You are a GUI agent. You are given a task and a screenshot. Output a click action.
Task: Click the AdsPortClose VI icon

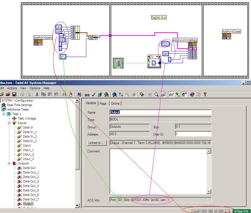(x=227, y=36)
